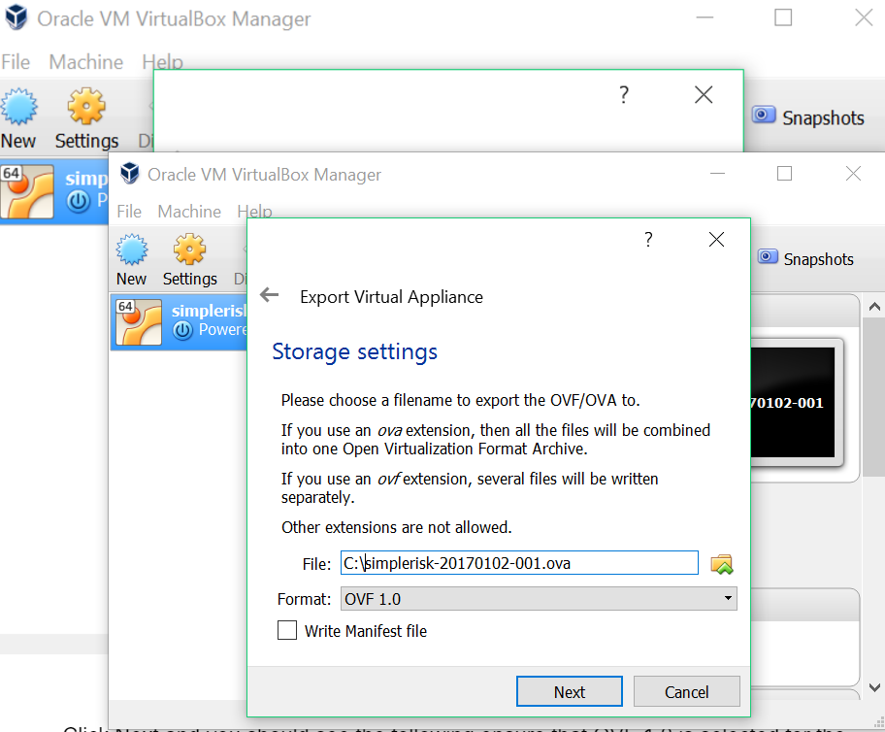Open File menu in back VirtualBox window
The width and height of the screenshot is (885, 732).
pyautogui.click(x=16, y=61)
